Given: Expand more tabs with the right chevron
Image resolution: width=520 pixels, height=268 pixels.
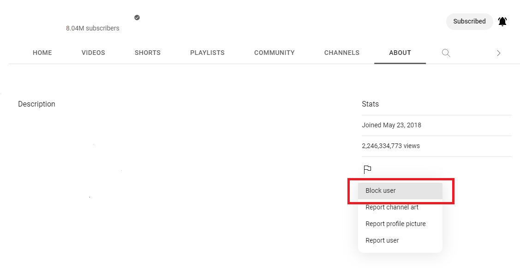Looking at the screenshot, I should click(498, 53).
